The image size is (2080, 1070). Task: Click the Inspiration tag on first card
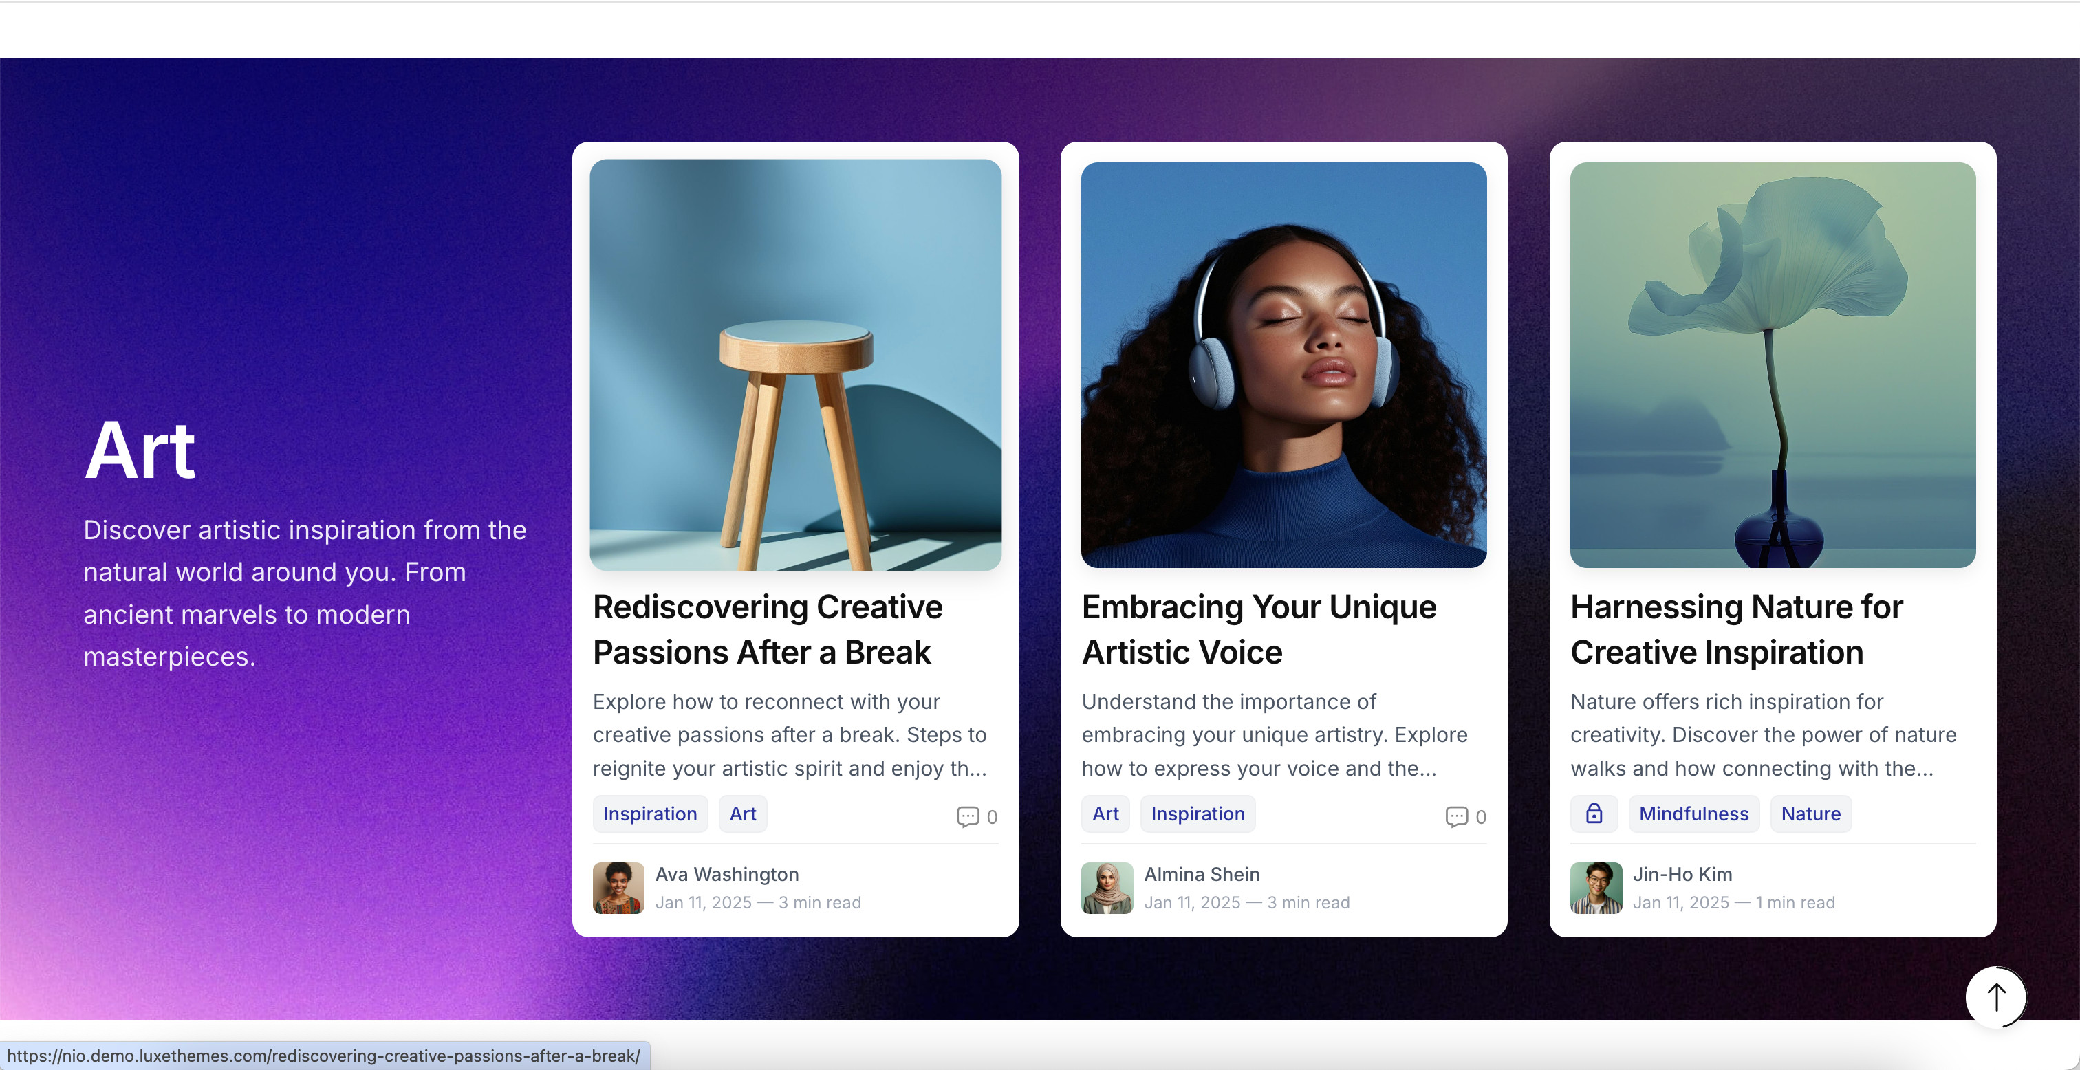point(650,814)
